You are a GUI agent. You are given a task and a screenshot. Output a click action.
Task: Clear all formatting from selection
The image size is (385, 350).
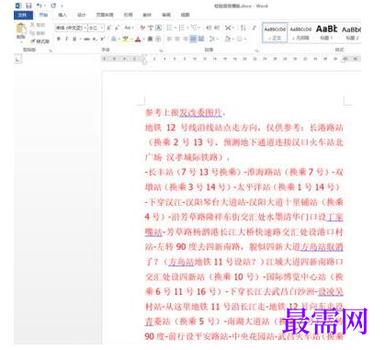pos(142,28)
